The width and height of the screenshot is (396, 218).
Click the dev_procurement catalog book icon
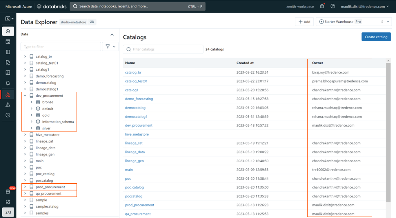[32, 96]
